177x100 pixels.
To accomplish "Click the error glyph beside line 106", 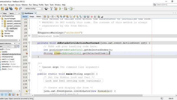I will point(27,53).
